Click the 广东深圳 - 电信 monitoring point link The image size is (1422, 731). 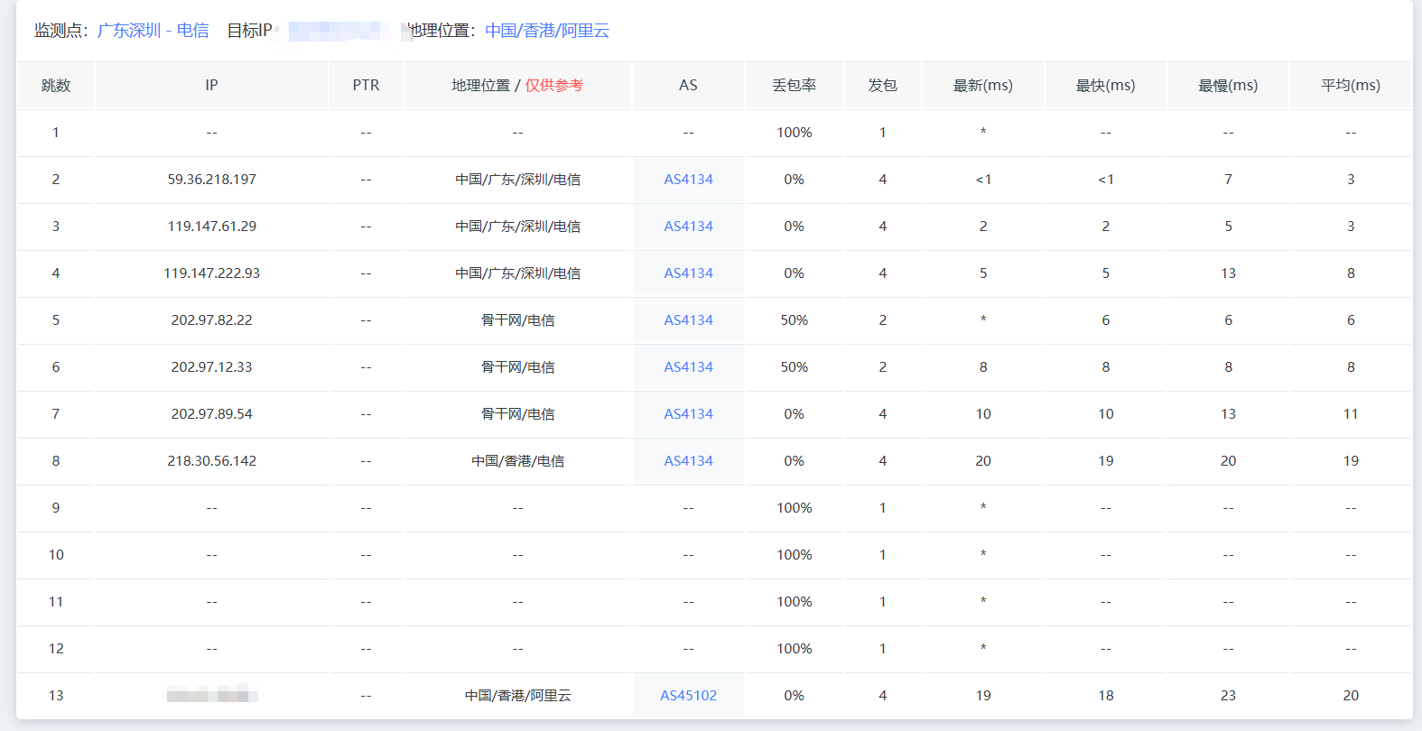(153, 31)
